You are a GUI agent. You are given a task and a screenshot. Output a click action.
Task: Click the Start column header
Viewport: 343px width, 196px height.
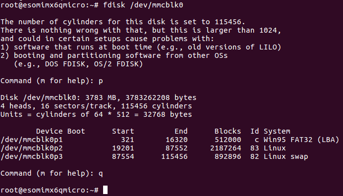(x=123, y=131)
